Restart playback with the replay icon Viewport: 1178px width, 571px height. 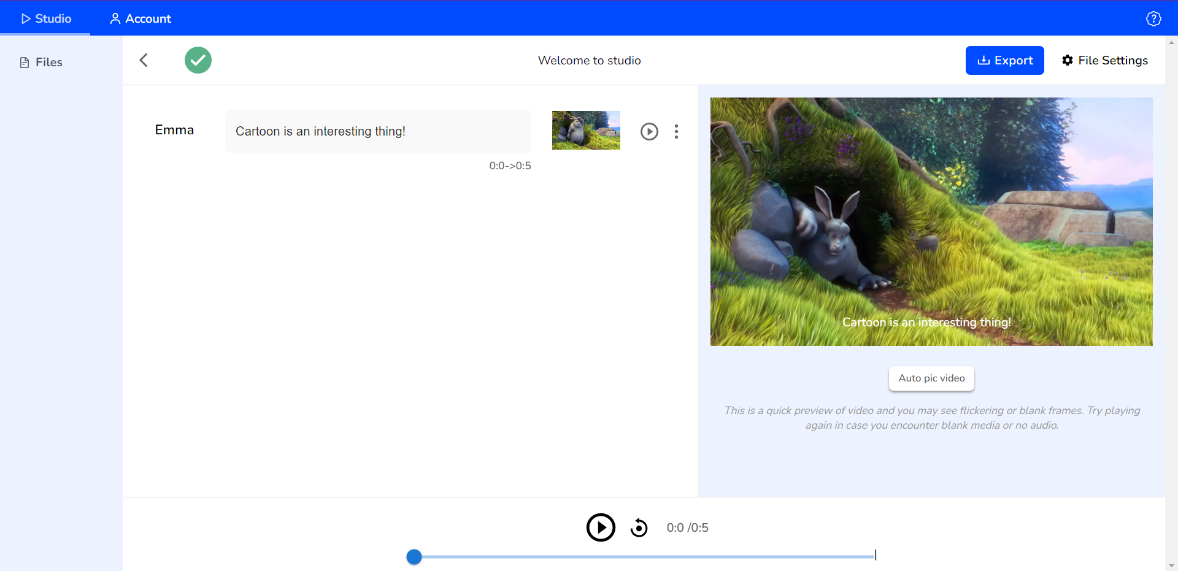pyautogui.click(x=639, y=527)
